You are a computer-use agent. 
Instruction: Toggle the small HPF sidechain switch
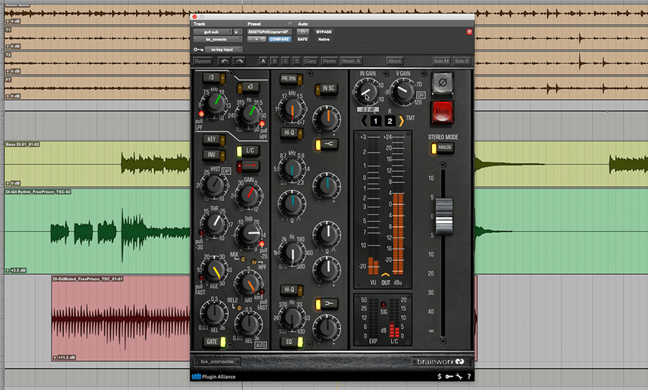[253, 261]
